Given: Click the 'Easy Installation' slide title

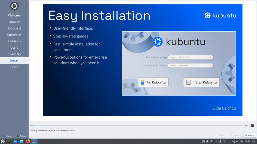Looking at the screenshot, I should point(99,15).
